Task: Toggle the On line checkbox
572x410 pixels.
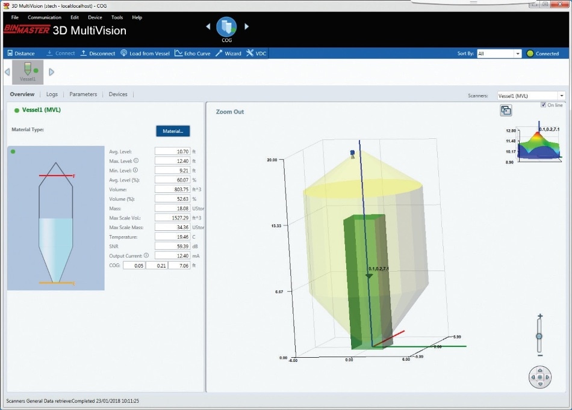Action: tap(543, 105)
